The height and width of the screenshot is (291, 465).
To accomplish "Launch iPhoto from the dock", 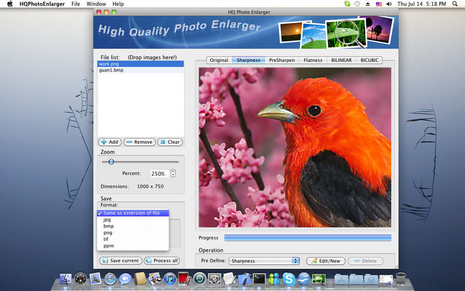I will [x=155, y=279].
